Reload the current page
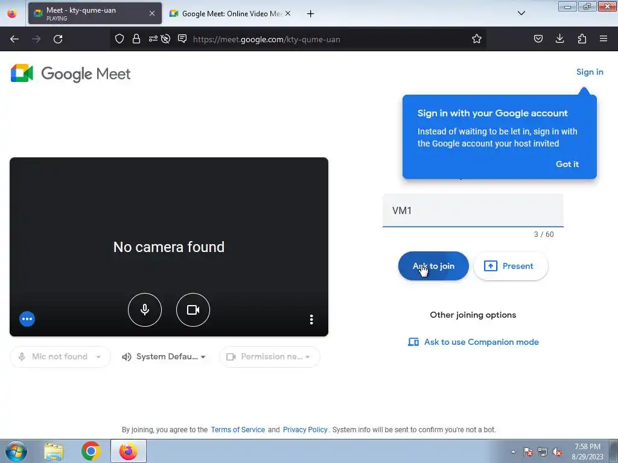Viewport: 618px width, 463px height. 58,39
